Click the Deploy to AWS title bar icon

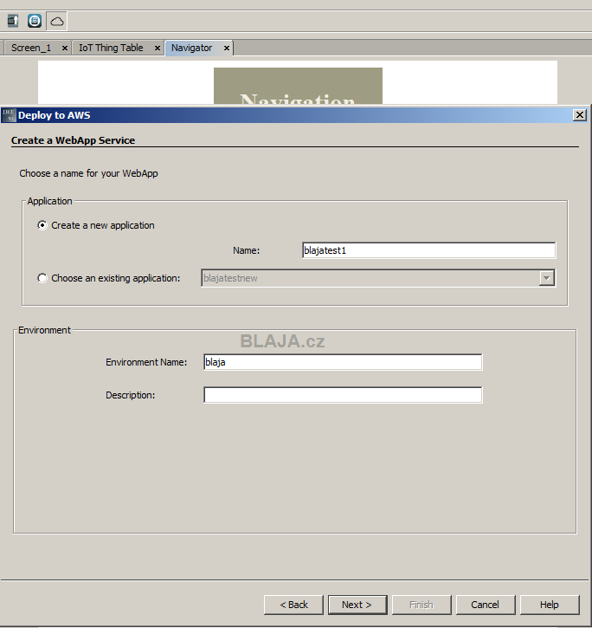pos(9,115)
